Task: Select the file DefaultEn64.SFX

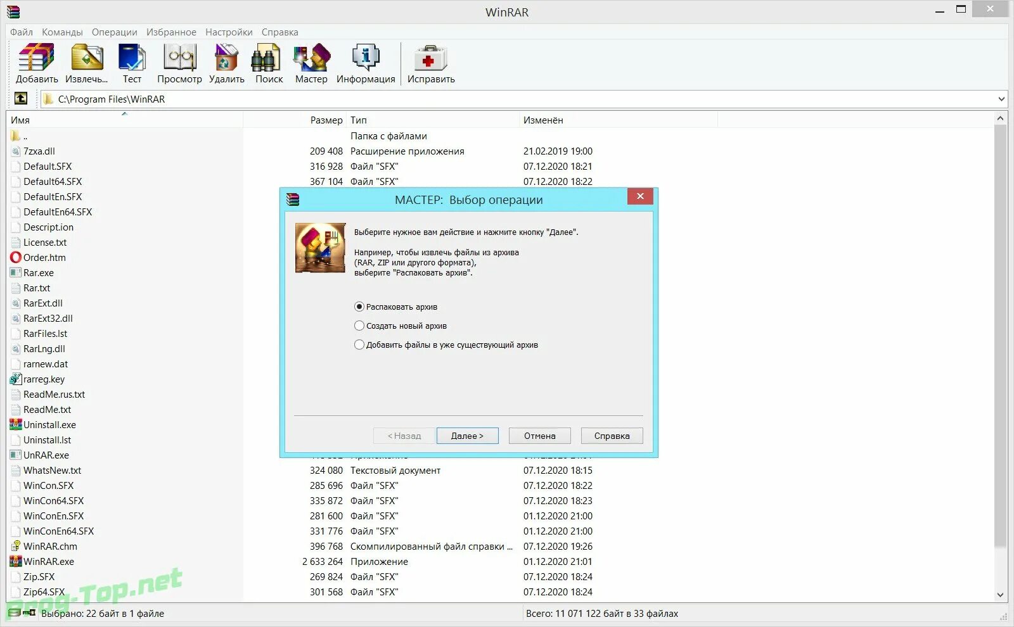Action: click(58, 212)
